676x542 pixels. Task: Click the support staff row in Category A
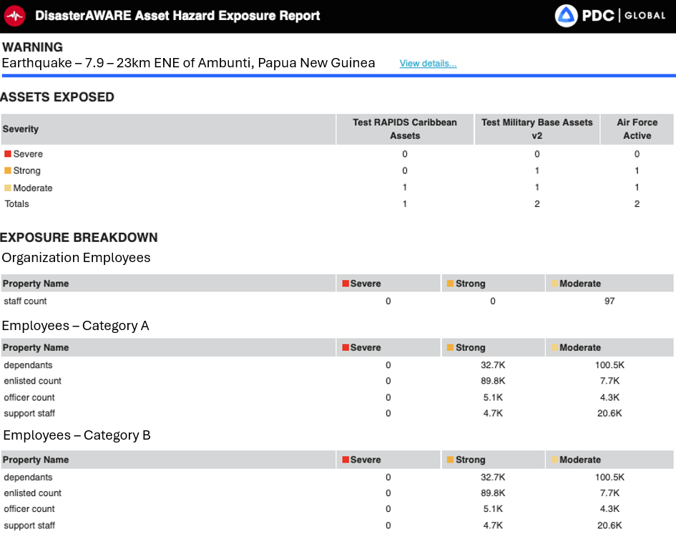tap(337, 413)
